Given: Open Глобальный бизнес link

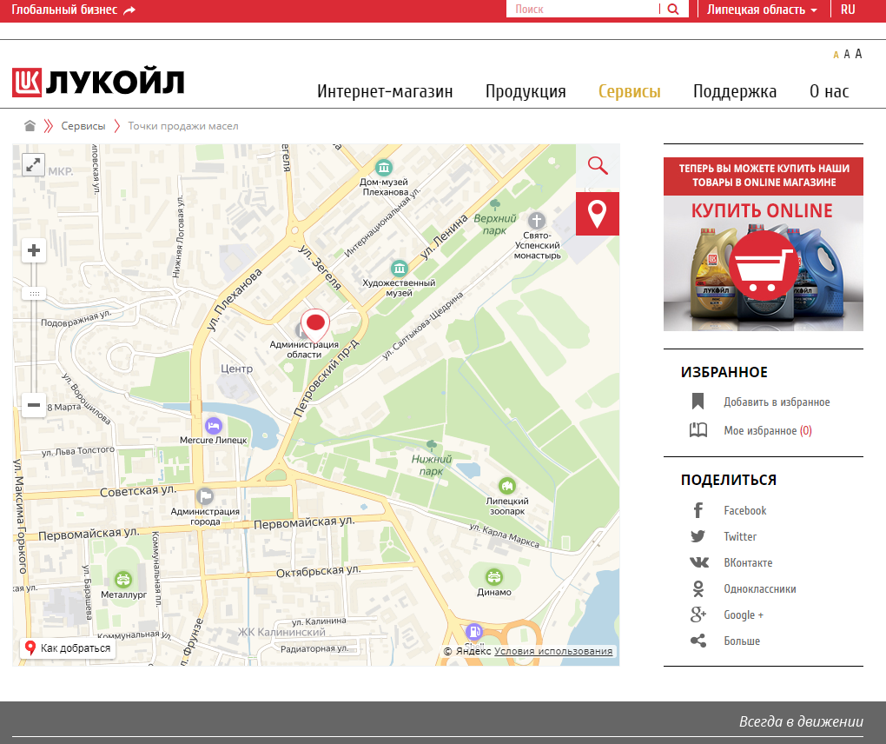Looking at the screenshot, I should [x=74, y=10].
